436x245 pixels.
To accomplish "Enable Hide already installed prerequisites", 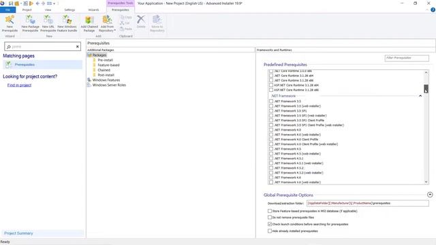I will click(270, 231).
